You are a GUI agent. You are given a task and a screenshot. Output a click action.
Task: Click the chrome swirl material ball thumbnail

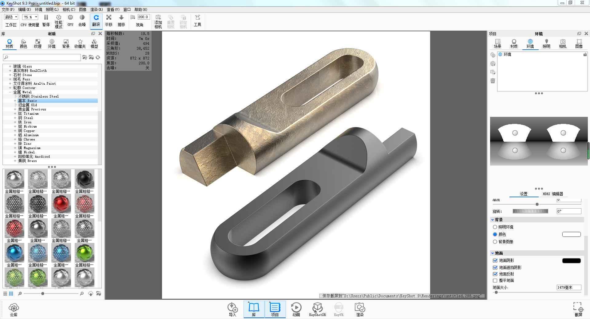point(14,179)
